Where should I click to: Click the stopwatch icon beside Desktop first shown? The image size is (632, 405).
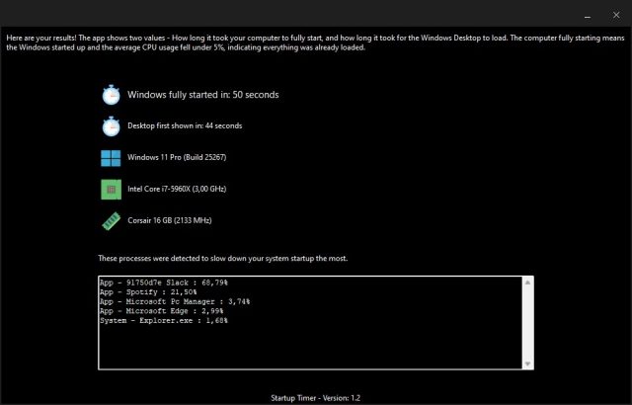111,126
